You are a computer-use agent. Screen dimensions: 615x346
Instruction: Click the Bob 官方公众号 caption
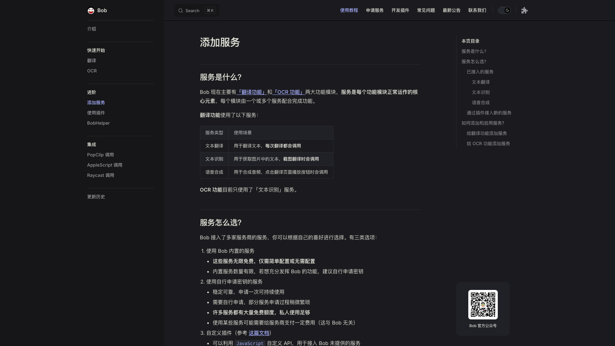click(x=483, y=326)
